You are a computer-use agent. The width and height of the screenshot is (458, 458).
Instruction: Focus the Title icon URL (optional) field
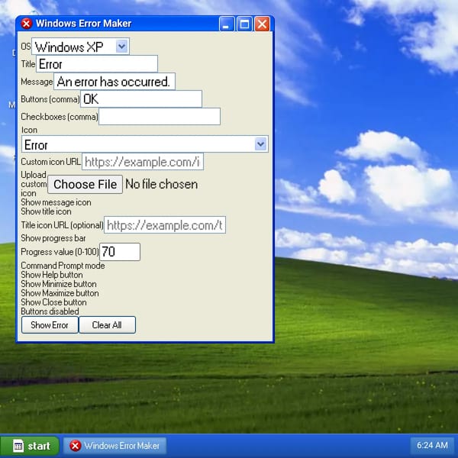[x=165, y=225]
